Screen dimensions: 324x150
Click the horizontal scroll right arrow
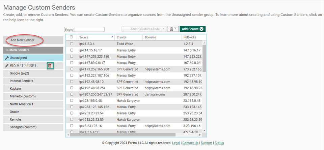point(200,135)
